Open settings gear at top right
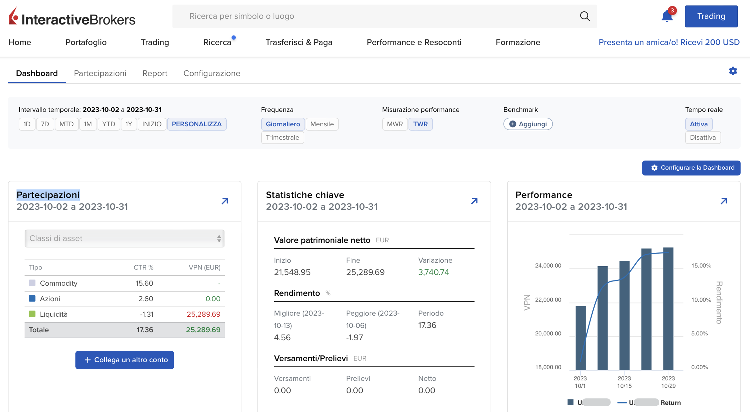 coord(733,71)
